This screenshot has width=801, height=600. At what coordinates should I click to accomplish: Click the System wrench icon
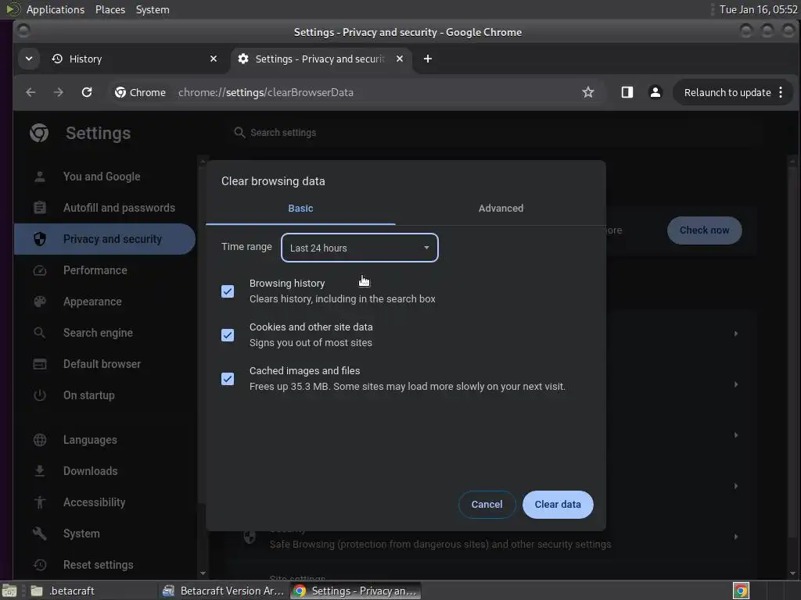click(40, 534)
